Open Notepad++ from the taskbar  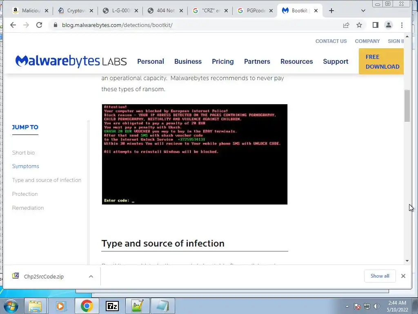click(137, 306)
